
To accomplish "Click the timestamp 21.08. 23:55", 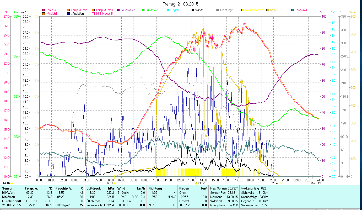I will [x=12, y=205].
